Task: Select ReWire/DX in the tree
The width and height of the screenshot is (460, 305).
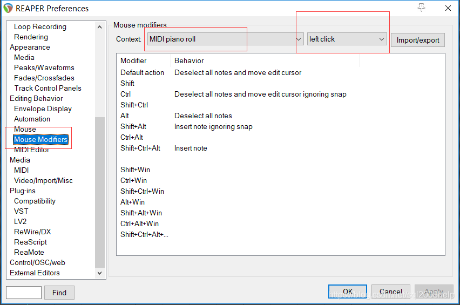Action: [32, 232]
